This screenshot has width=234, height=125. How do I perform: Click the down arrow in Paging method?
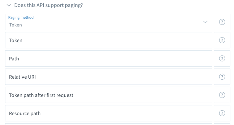pos(205,22)
